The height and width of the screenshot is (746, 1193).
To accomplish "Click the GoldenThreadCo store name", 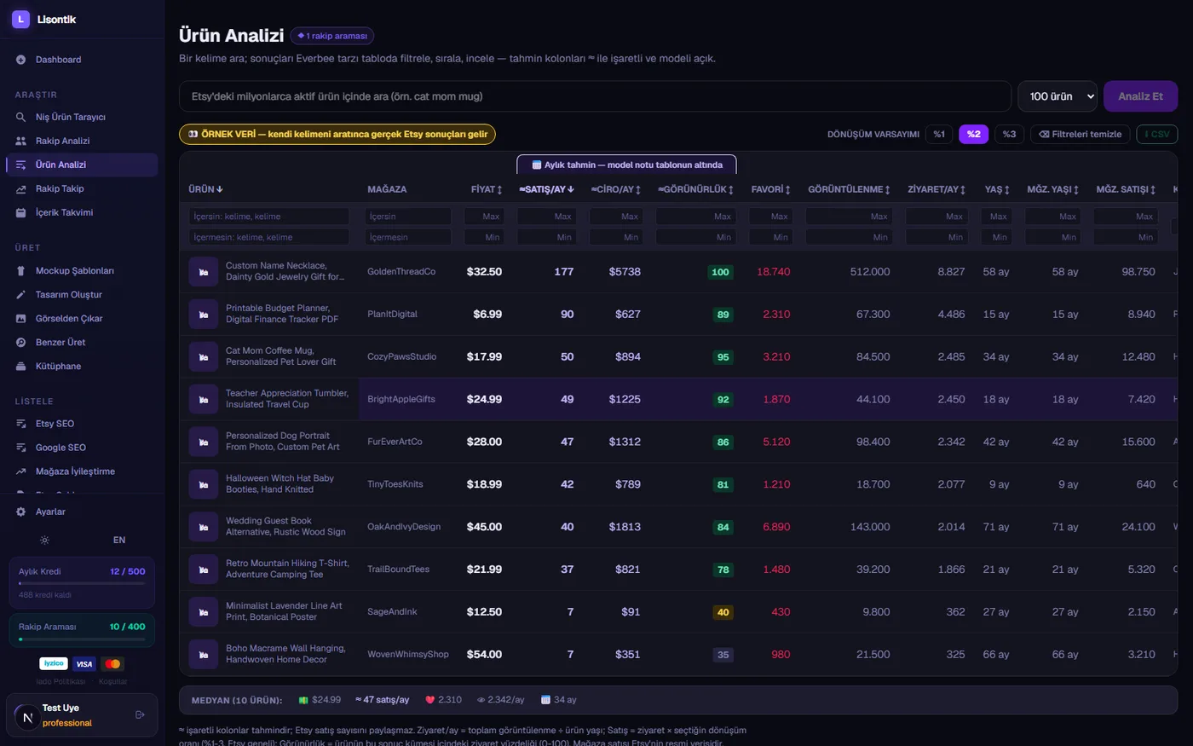I will [x=401, y=271].
